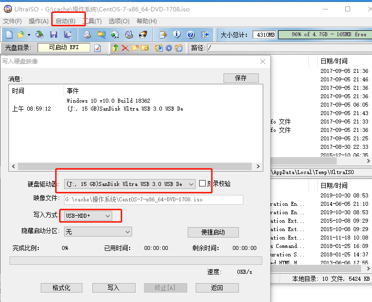Open the 工具(T) menu
Screen dimensions: 372x302
pyautogui.click(x=92, y=21)
